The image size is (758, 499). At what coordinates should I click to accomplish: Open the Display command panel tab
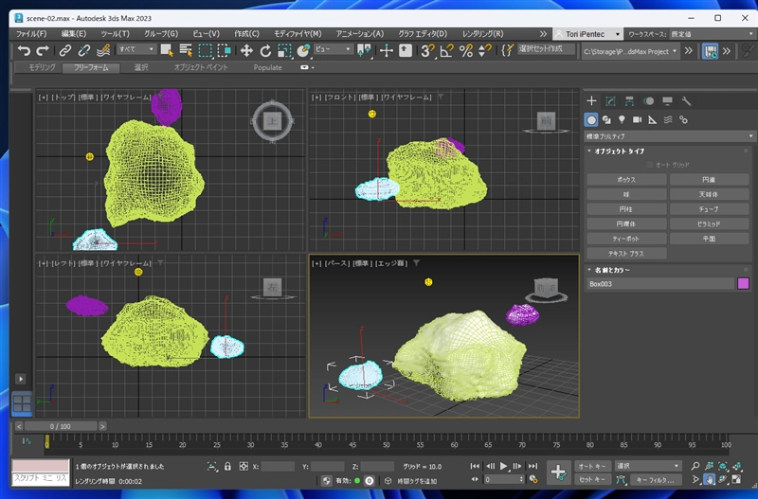pos(668,101)
